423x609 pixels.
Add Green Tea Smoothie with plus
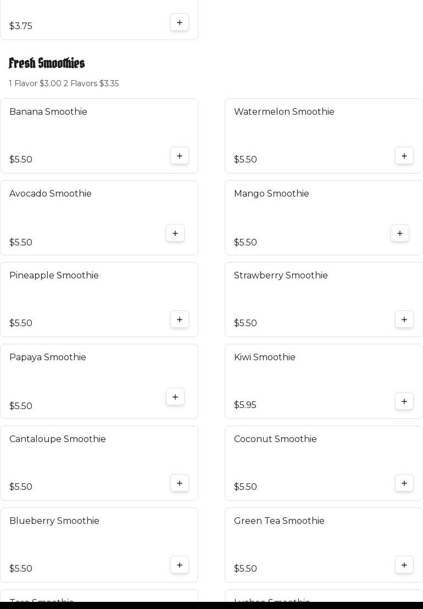404,565
